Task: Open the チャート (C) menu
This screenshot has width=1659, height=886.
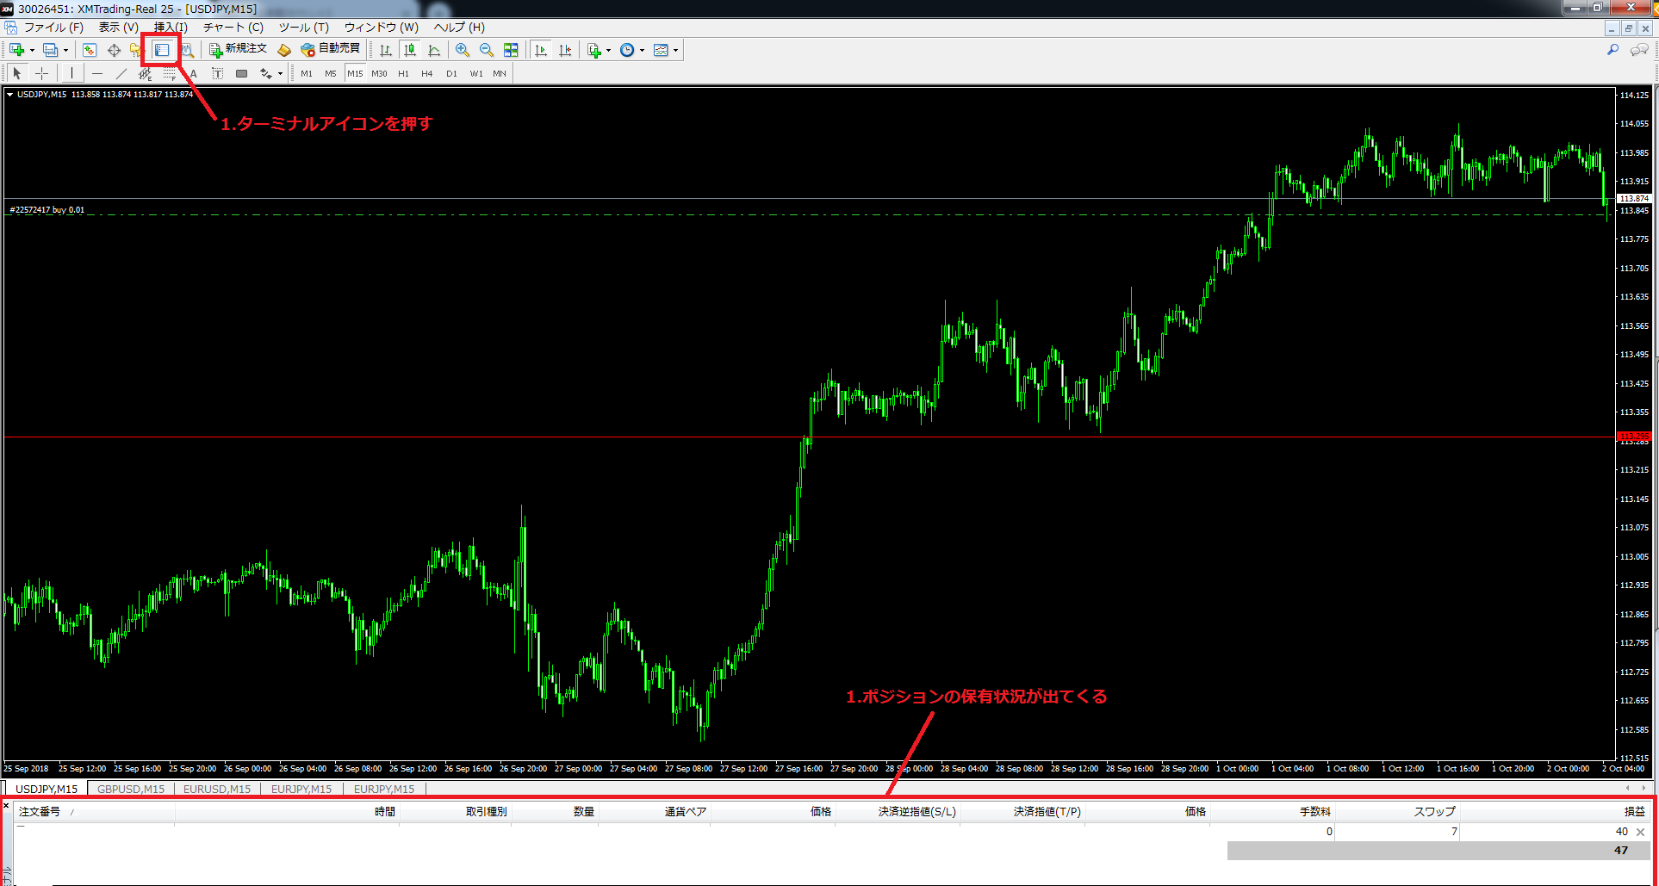Action: (233, 28)
